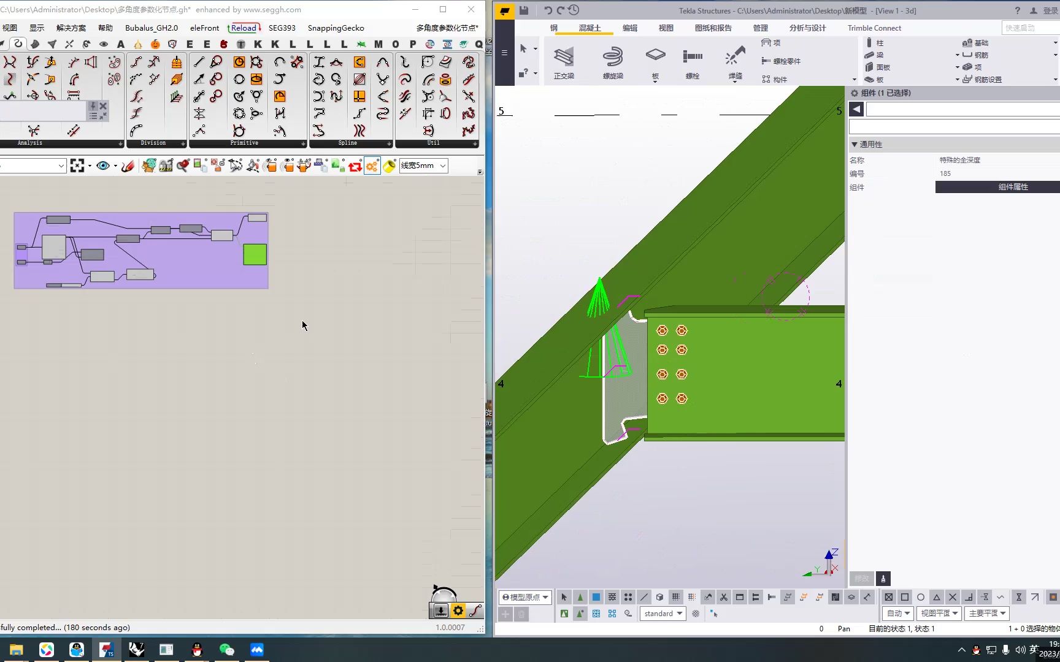Image resolution: width=1060 pixels, height=662 pixels.
Task: Click the Reload button in Grasshopper
Action: point(244,28)
